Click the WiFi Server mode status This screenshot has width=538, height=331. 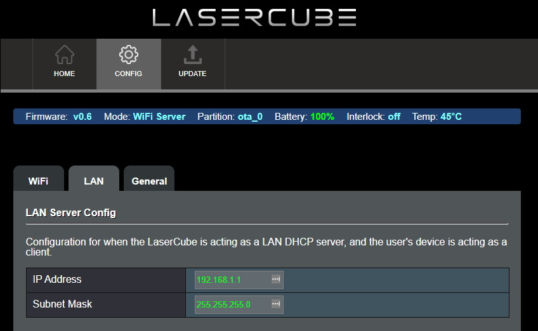coord(159,117)
